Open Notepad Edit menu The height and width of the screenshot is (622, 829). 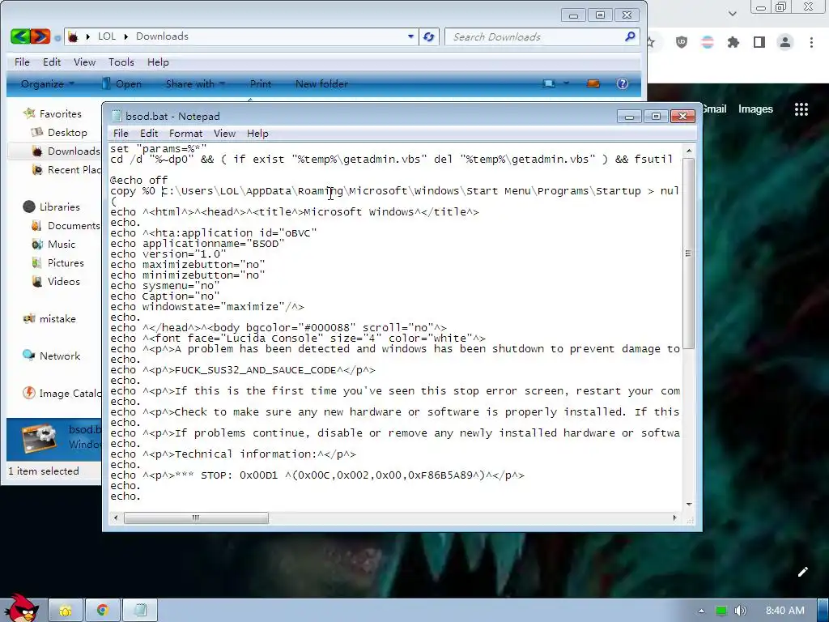click(x=149, y=134)
